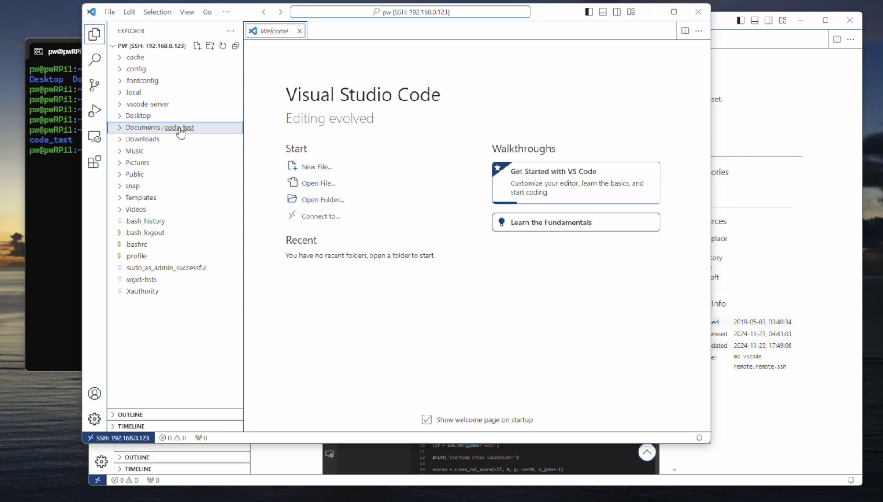Toggle the primary side bar layout button
Screen dimensions: 883x502
click(x=589, y=12)
